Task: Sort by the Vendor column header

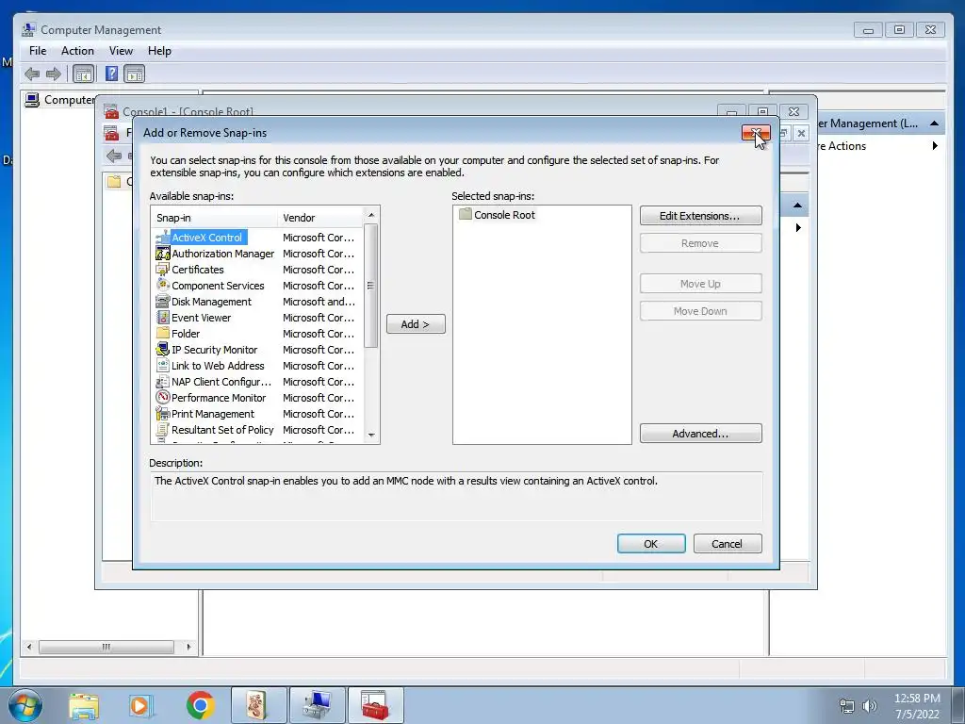Action: (320, 218)
